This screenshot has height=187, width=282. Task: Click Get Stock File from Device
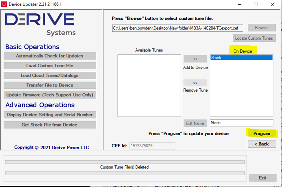[50, 125]
